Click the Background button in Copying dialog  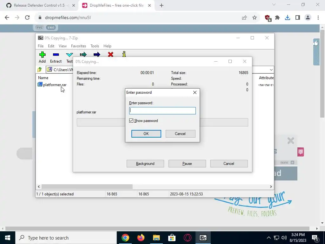click(x=145, y=164)
